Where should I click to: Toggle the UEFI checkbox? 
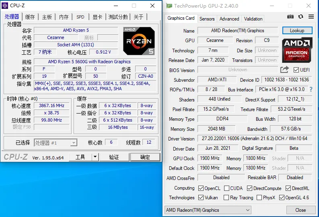(x=296, y=70)
